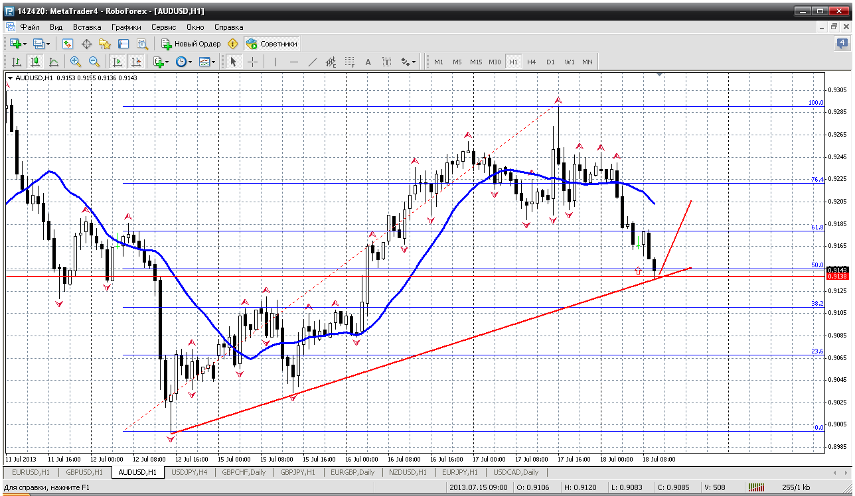This screenshot has height=496, width=855.
Task: Switch to the EURUSD,H1 chart tab
Action: coord(31,472)
